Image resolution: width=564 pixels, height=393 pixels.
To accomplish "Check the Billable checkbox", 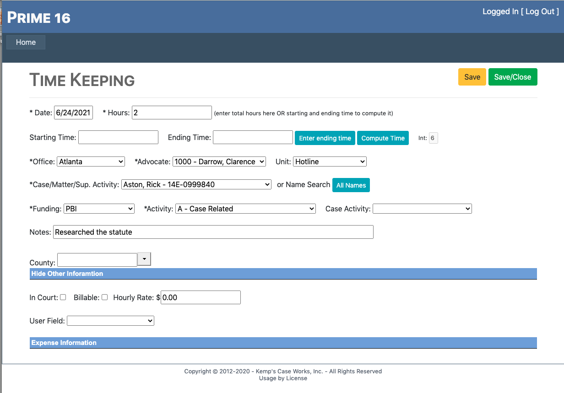I will (104, 297).
